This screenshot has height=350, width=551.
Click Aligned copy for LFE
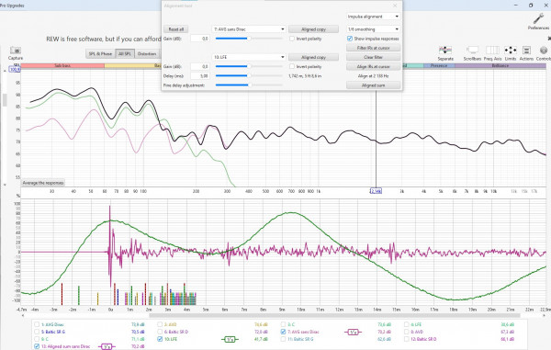coord(313,57)
